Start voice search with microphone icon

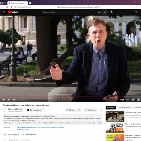pos(111,12)
